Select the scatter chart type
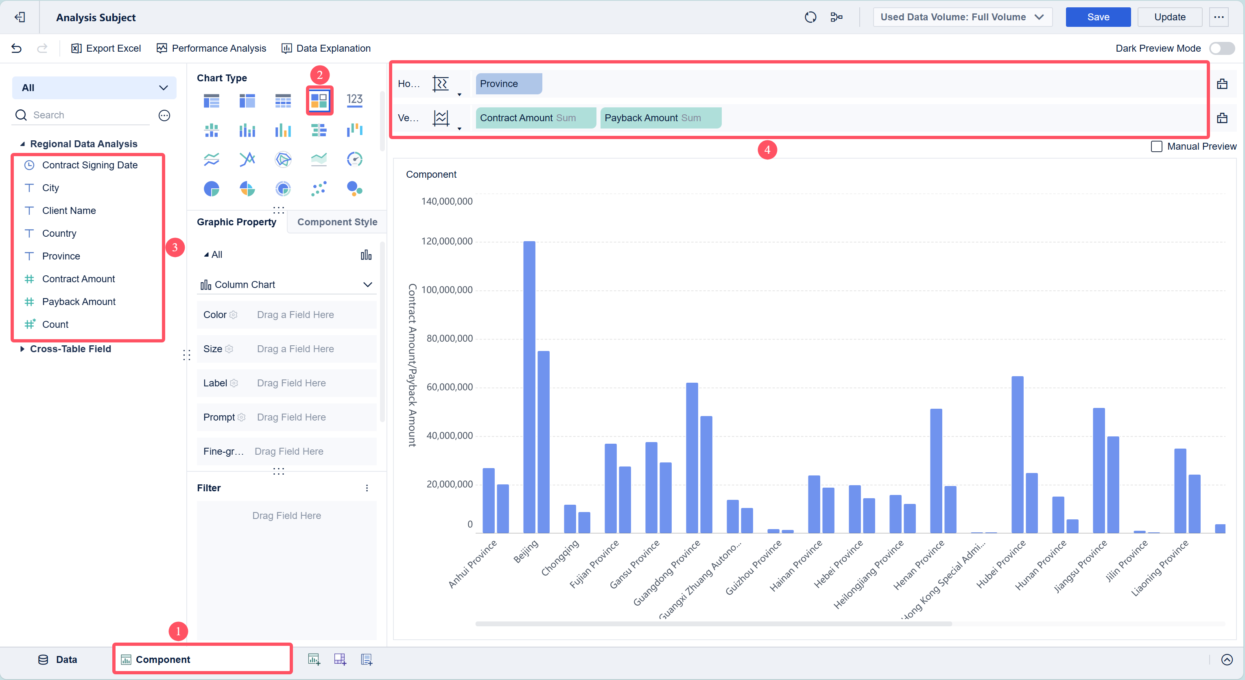The height and width of the screenshot is (680, 1245). click(319, 188)
